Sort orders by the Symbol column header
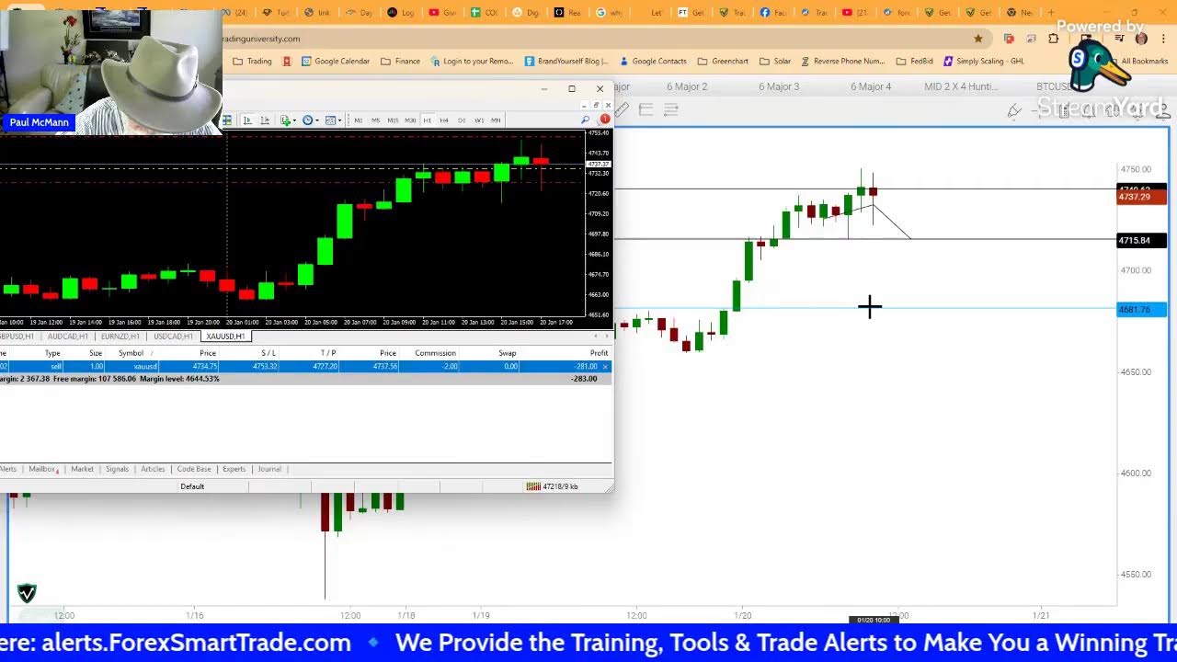 (131, 353)
